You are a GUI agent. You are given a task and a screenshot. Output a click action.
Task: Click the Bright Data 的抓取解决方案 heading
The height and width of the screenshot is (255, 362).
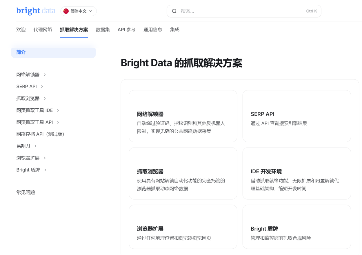pos(181,63)
